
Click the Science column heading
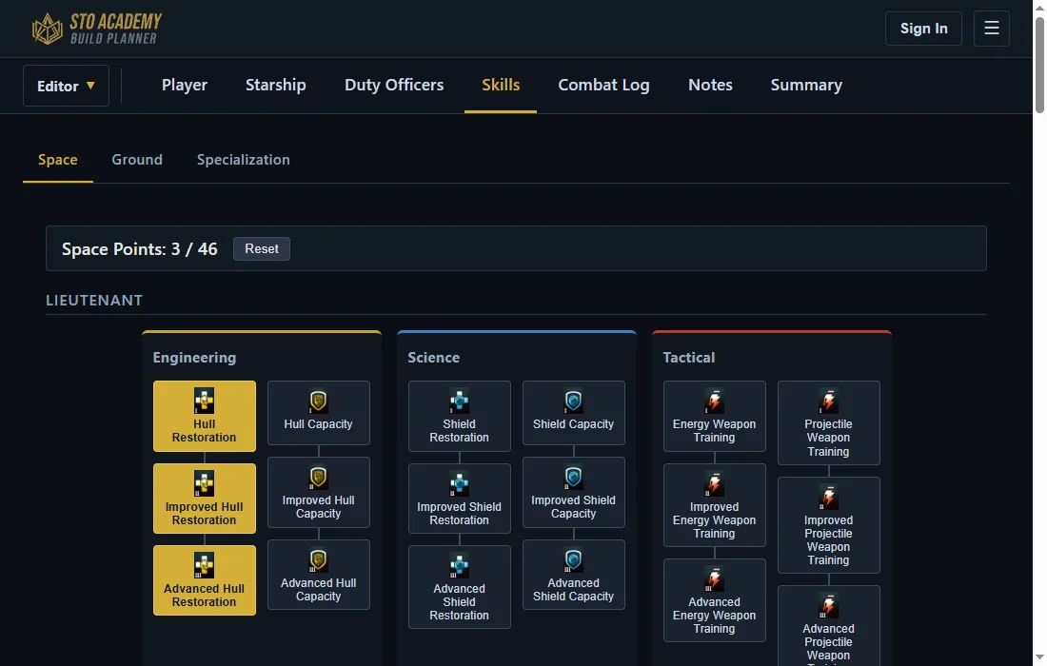[433, 358]
